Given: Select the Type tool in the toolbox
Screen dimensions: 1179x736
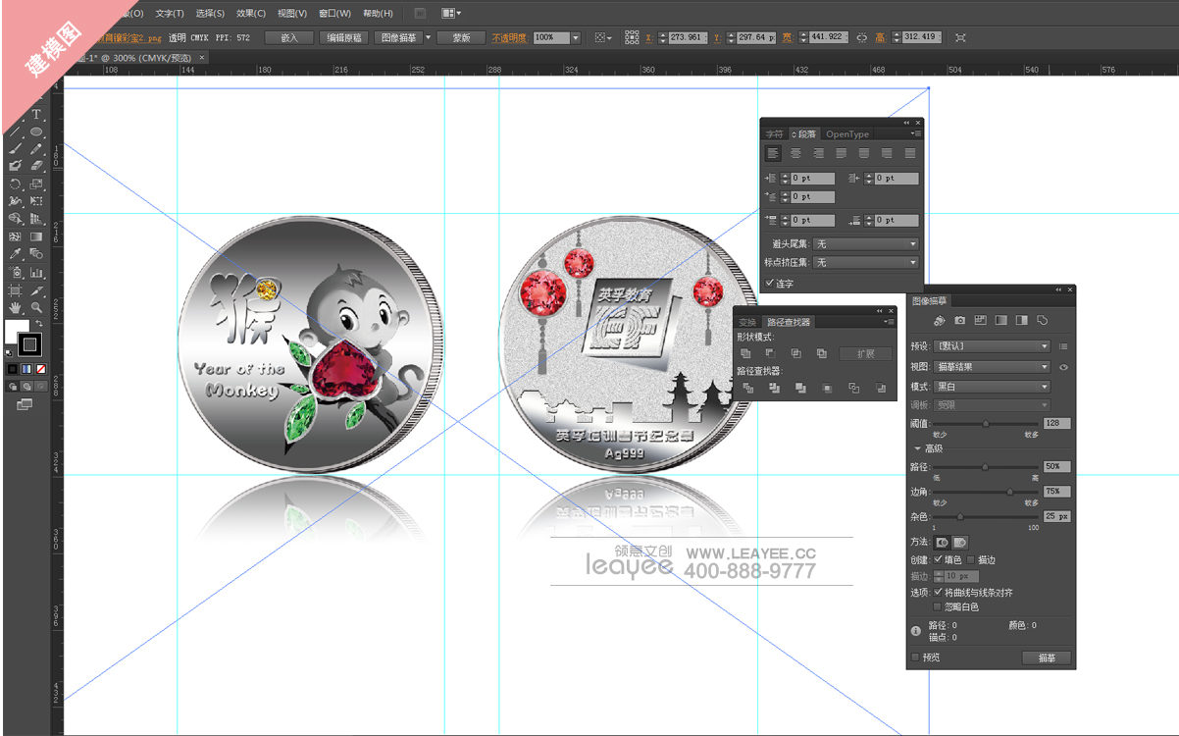Looking at the screenshot, I should (36, 115).
